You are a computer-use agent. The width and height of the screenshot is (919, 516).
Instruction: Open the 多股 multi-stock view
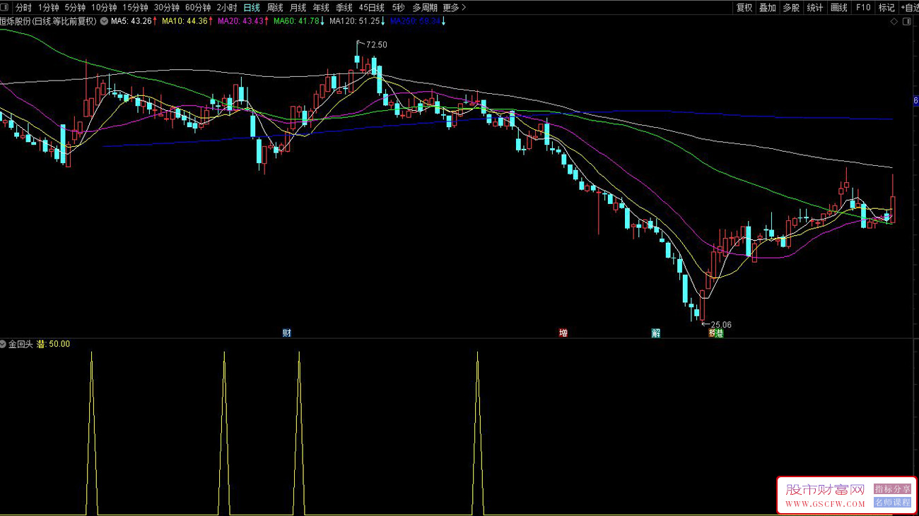[x=791, y=8]
